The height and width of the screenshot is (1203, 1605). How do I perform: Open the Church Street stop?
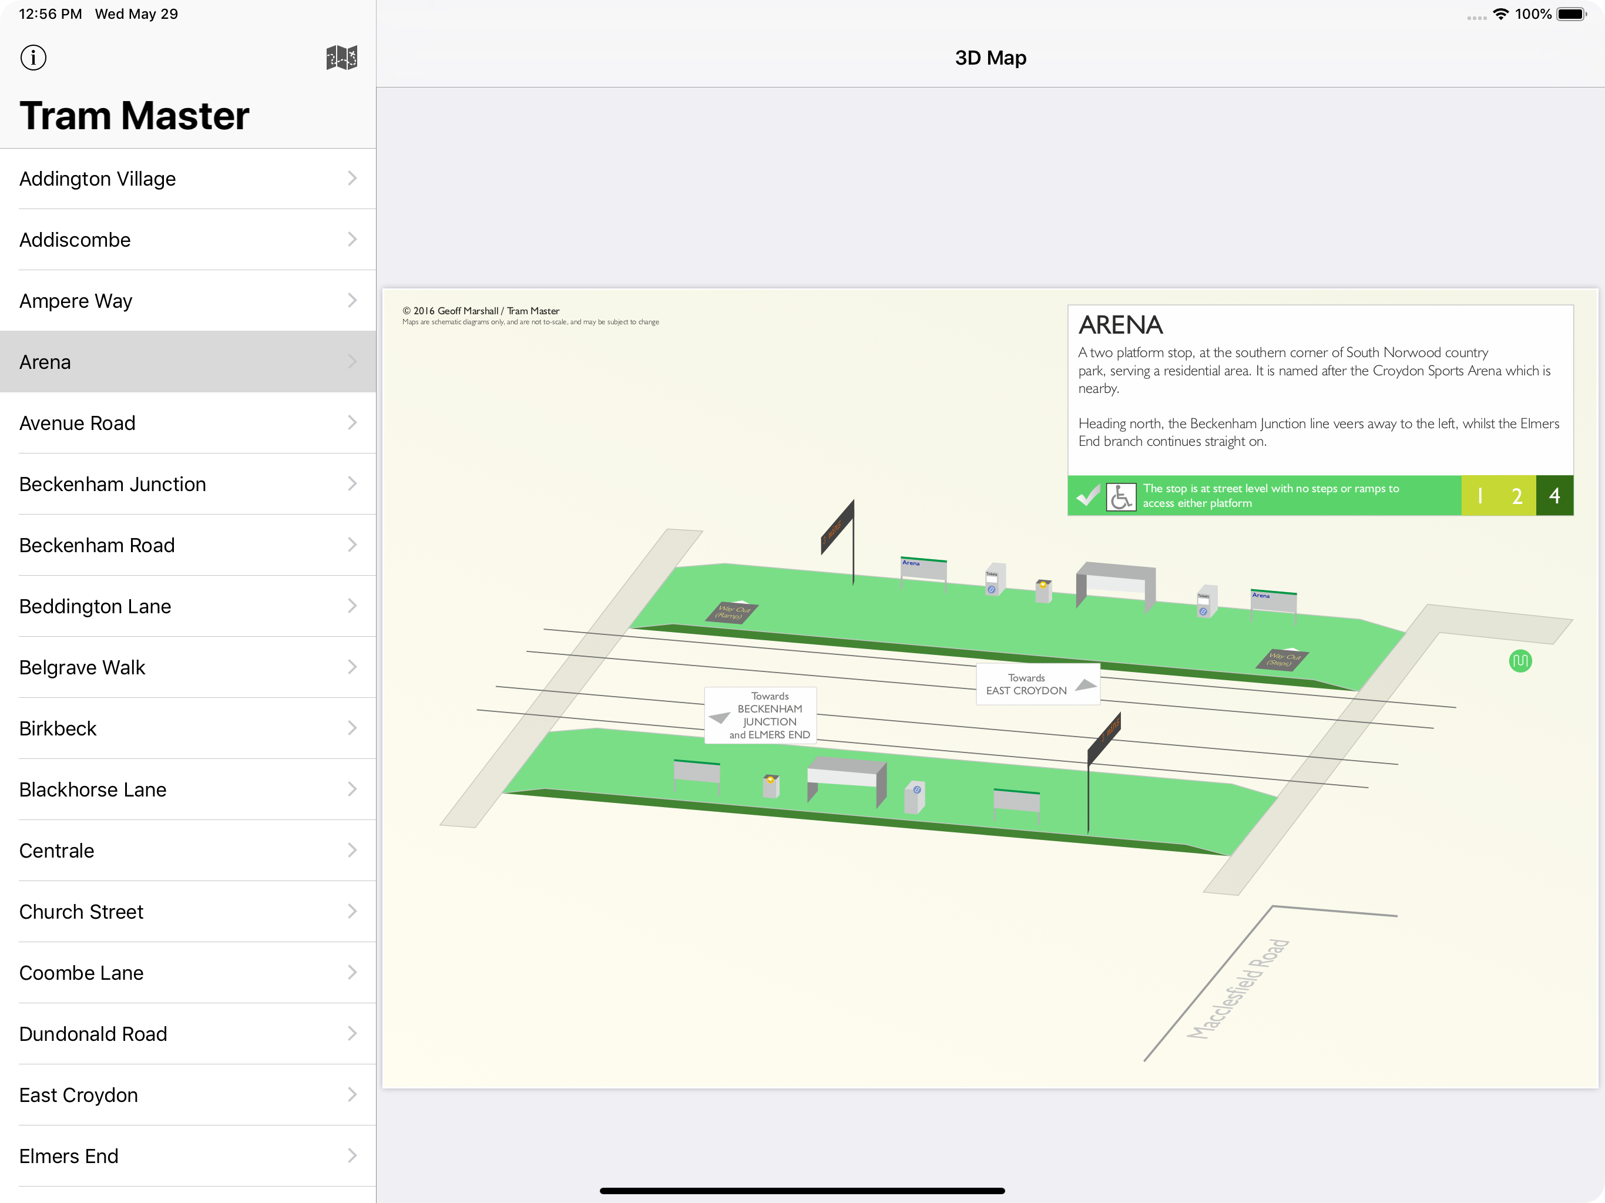point(188,911)
